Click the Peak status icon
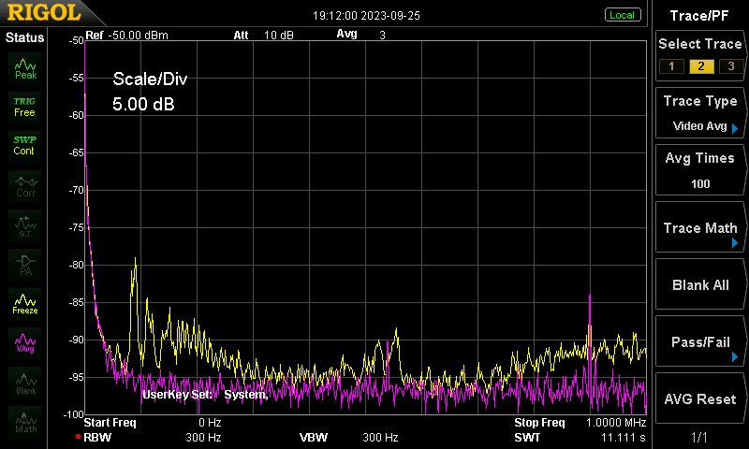The height and width of the screenshot is (449, 749). (25, 68)
